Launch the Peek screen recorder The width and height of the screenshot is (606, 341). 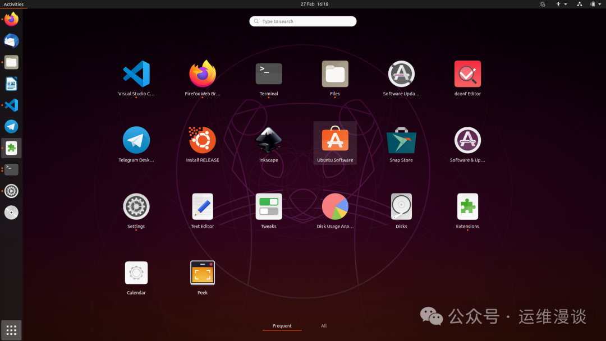[x=202, y=272]
